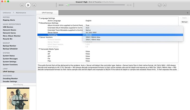190x110 pixels.
Task: Click the green playback position knob
Action: (68, 5)
